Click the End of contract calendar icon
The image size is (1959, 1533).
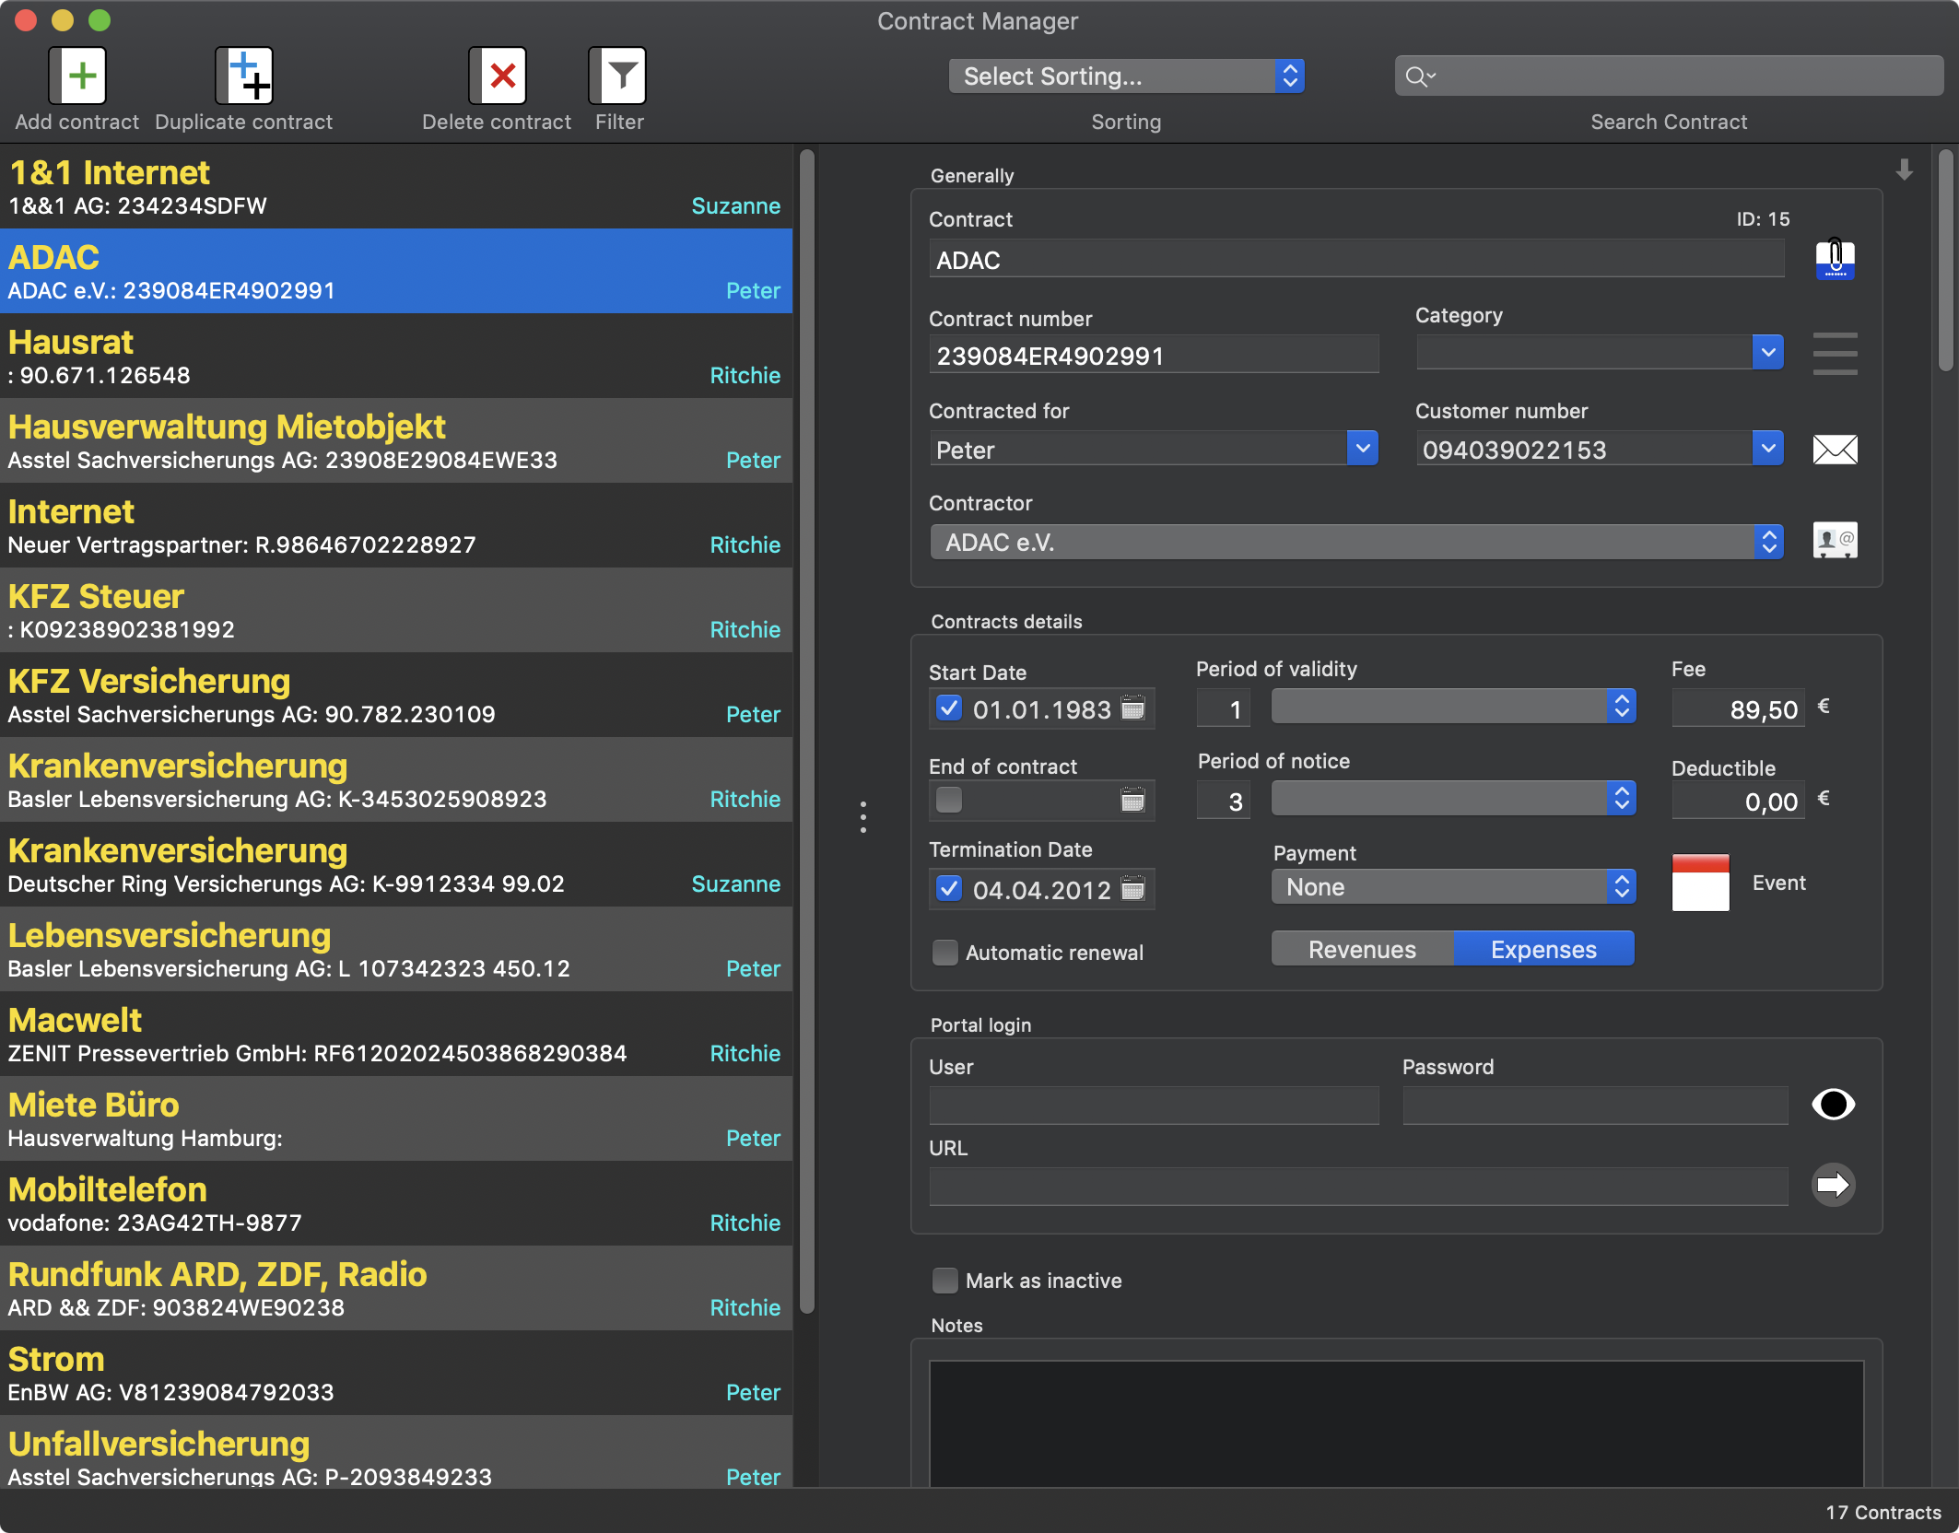pos(1132,800)
